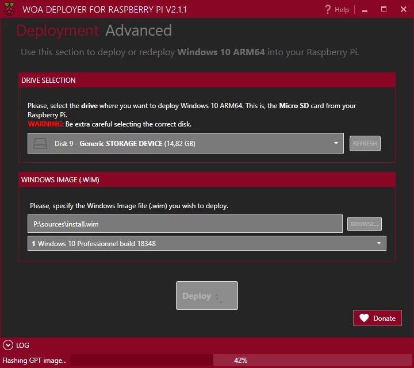The image size is (414, 368).
Task: Click the 42% progress bar
Action: point(240,361)
